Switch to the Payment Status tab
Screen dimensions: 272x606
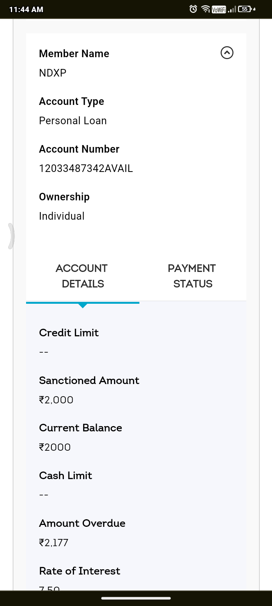point(192,276)
